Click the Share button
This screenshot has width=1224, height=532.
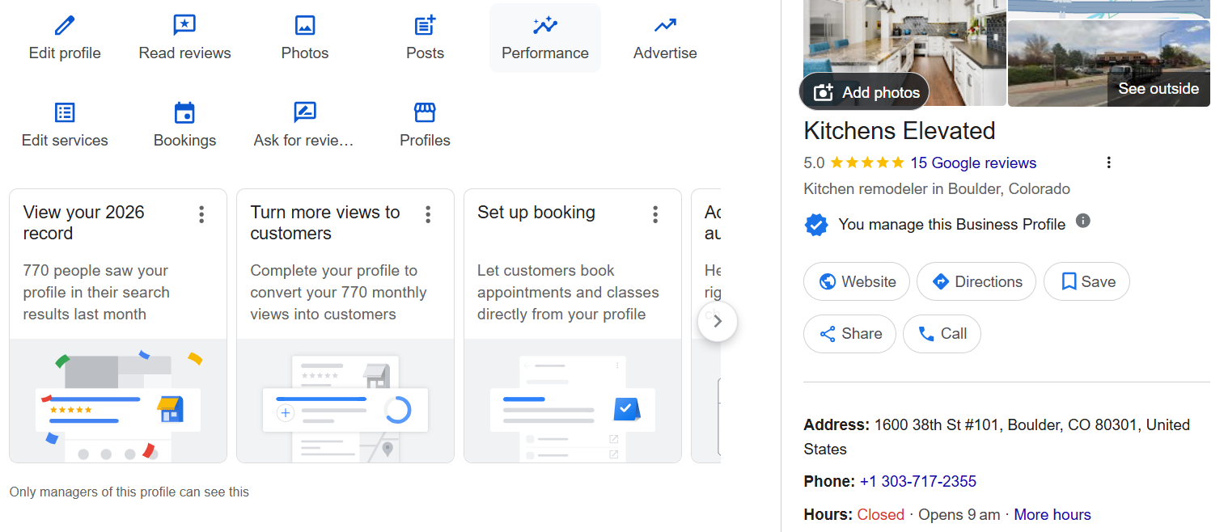pos(849,333)
